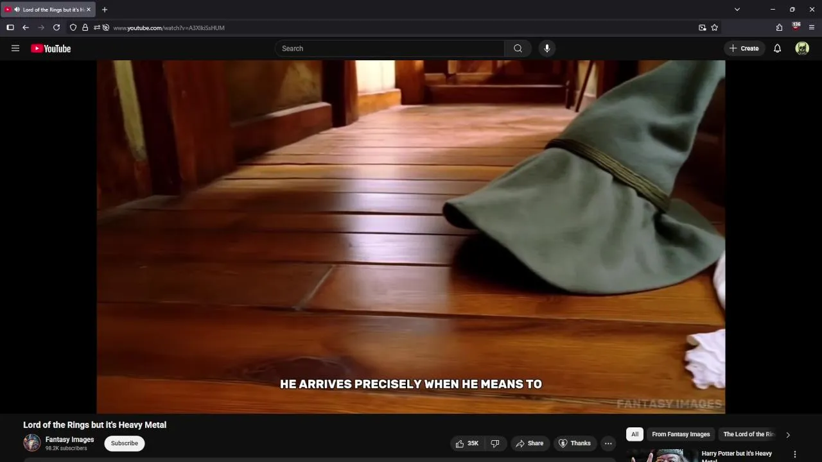The height and width of the screenshot is (462, 822).
Task: Dislike this video
Action: (x=495, y=443)
